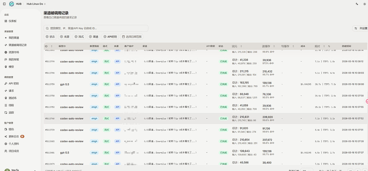Viewport: 368px width, 171px height.
Task: Open 选择日期范围 date range picker
Action: click(132, 37)
